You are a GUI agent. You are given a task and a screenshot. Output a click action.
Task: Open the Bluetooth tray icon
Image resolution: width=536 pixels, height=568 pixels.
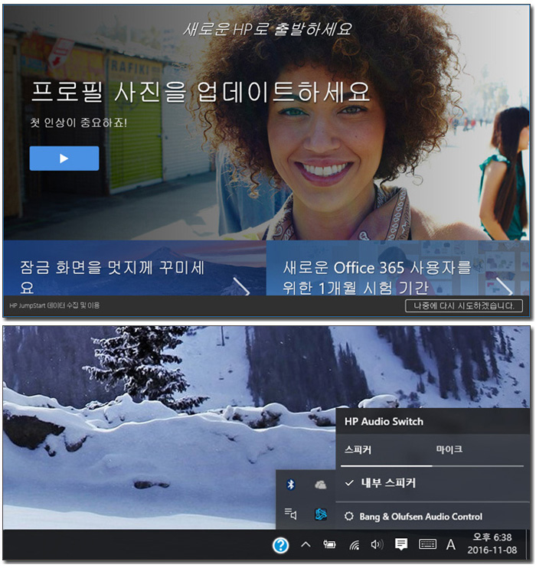tap(291, 485)
